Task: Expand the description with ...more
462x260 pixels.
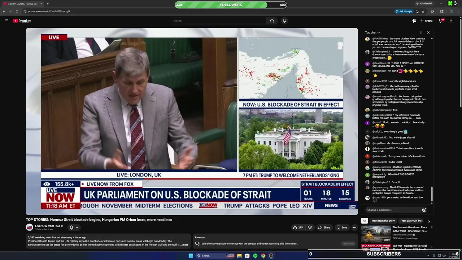Action: coord(184,245)
